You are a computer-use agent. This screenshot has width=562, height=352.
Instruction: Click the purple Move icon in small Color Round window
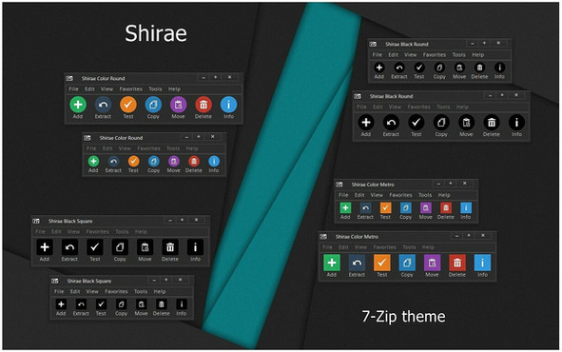click(173, 162)
